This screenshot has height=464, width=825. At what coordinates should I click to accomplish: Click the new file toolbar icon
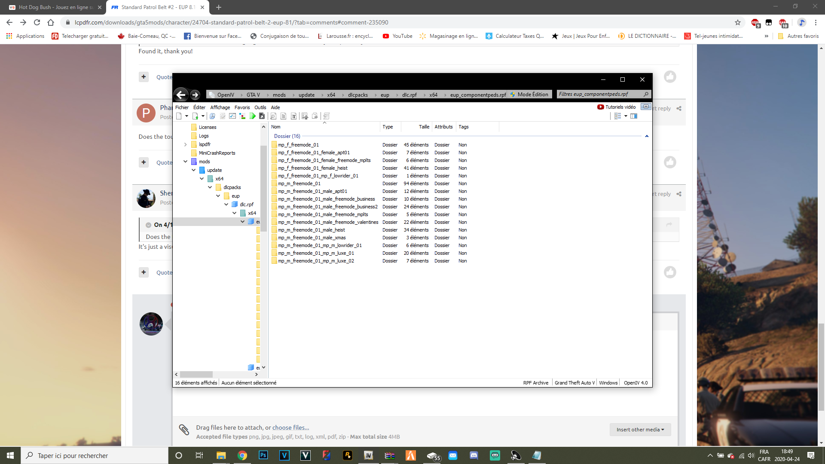[179, 116]
